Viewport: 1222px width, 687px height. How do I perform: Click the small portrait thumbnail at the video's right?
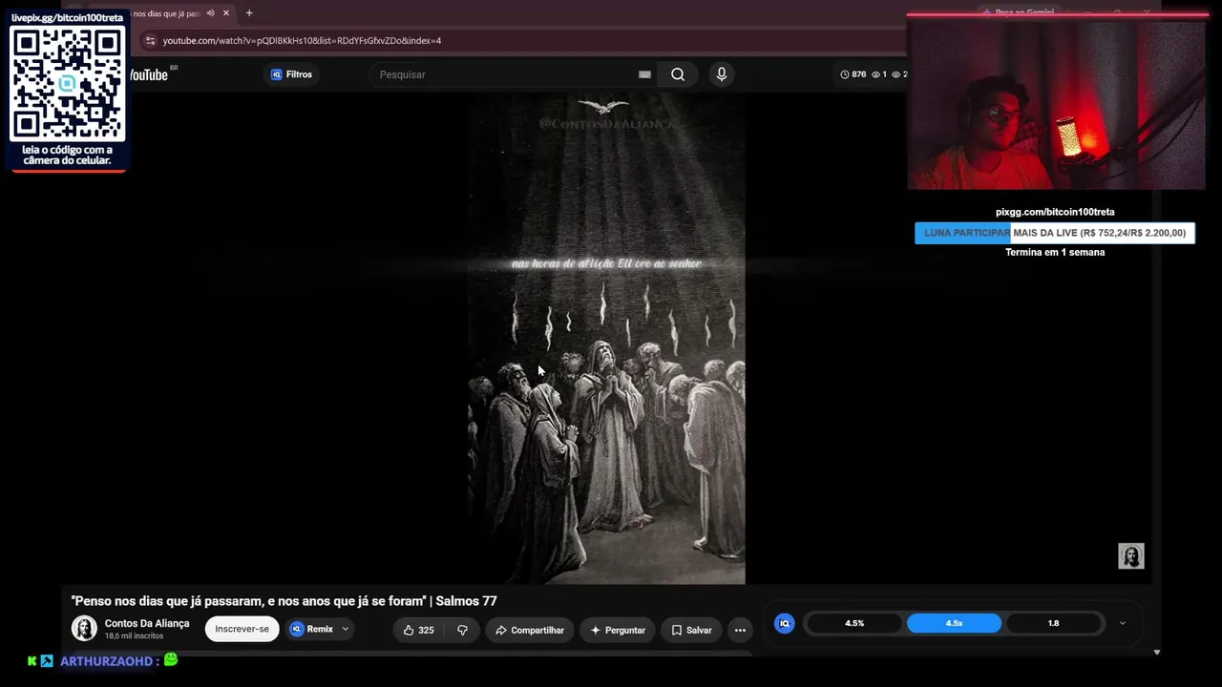1131,556
